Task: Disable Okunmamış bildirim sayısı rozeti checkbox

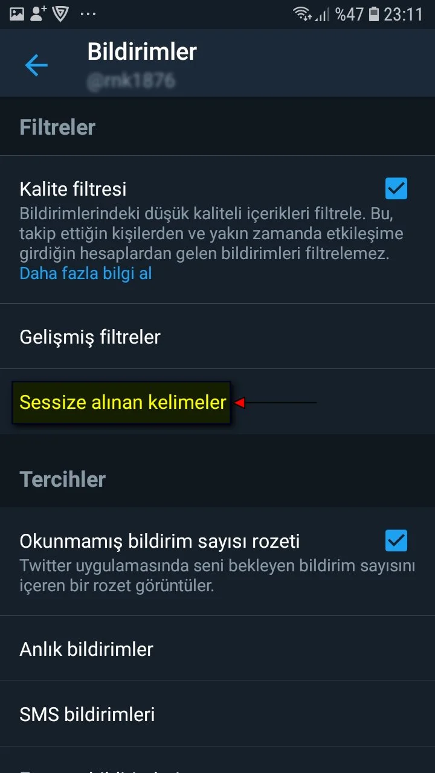Action: coord(396,540)
